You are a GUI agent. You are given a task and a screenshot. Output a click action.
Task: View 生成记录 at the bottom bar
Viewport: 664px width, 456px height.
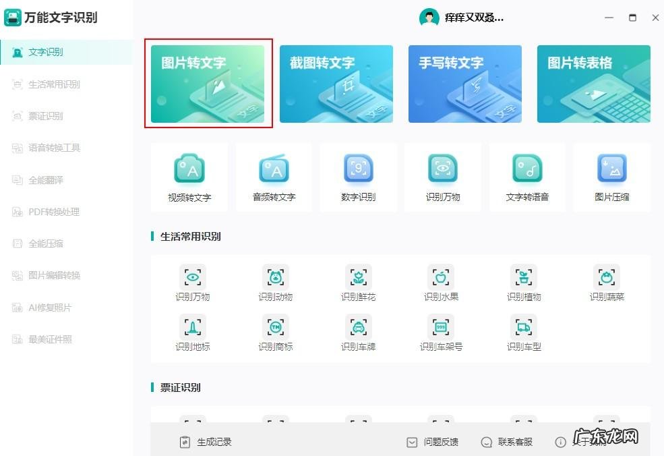point(213,442)
